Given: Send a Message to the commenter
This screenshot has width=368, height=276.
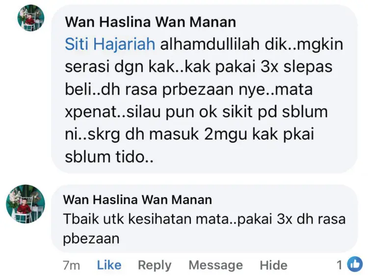Looking at the screenshot, I should [x=216, y=265].
